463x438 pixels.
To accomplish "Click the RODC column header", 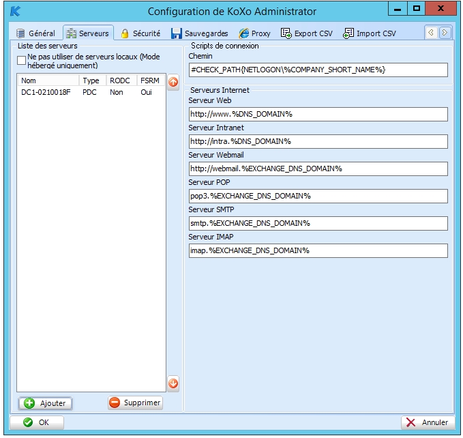I will pos(121,81).
